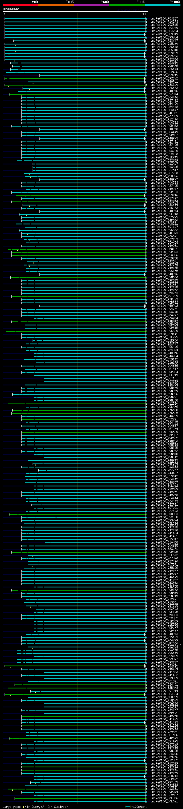The height and width of the screenshot is (809, 183).
Task: Select the UniRef100_Q9ZSY2 label
Action: click(164, 79)
